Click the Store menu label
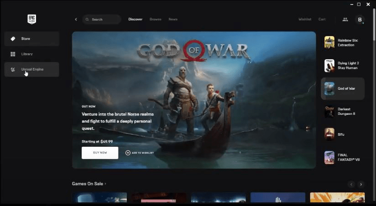376x206 pixels. pyautogui.click(x=26, y=39)
